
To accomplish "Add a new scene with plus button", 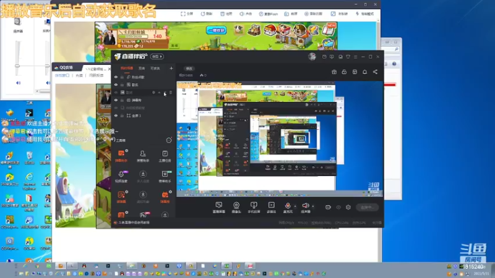I will click(171, 68).
